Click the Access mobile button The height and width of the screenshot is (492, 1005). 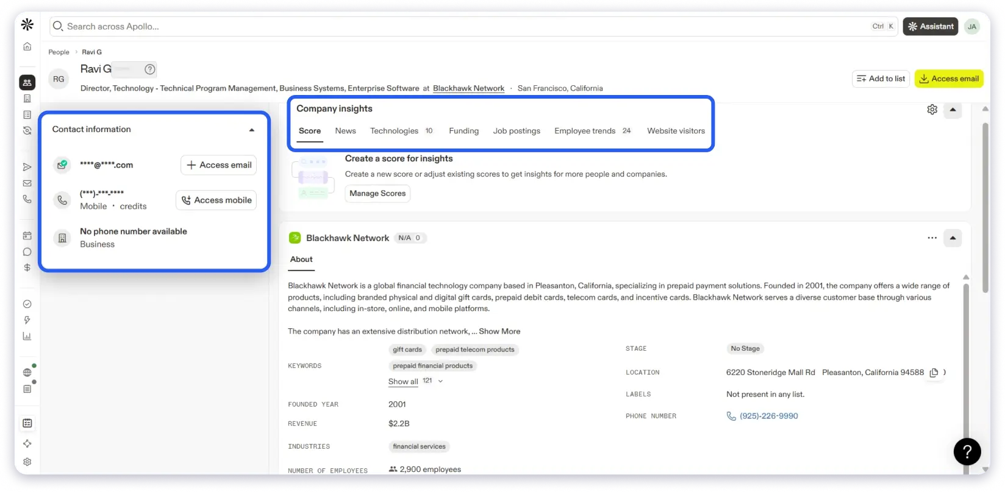[216, 200]
